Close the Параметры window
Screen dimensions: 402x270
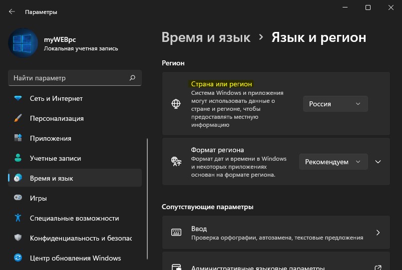391,7
